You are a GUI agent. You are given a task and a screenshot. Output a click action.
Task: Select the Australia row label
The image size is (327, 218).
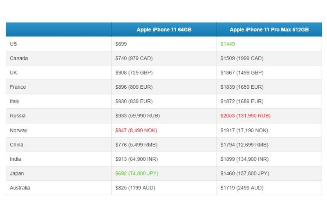[x=20, y=188]
